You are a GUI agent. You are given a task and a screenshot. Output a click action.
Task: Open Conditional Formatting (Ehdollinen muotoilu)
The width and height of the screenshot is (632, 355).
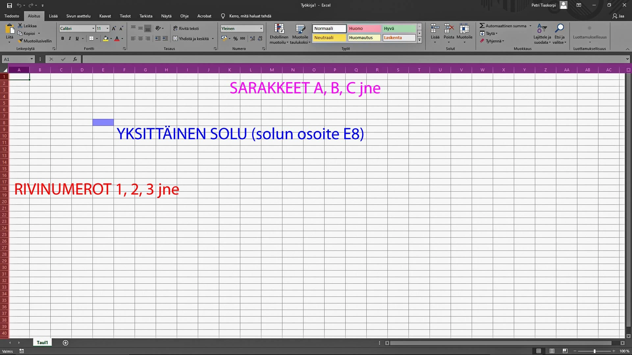(x=279, y=34)
